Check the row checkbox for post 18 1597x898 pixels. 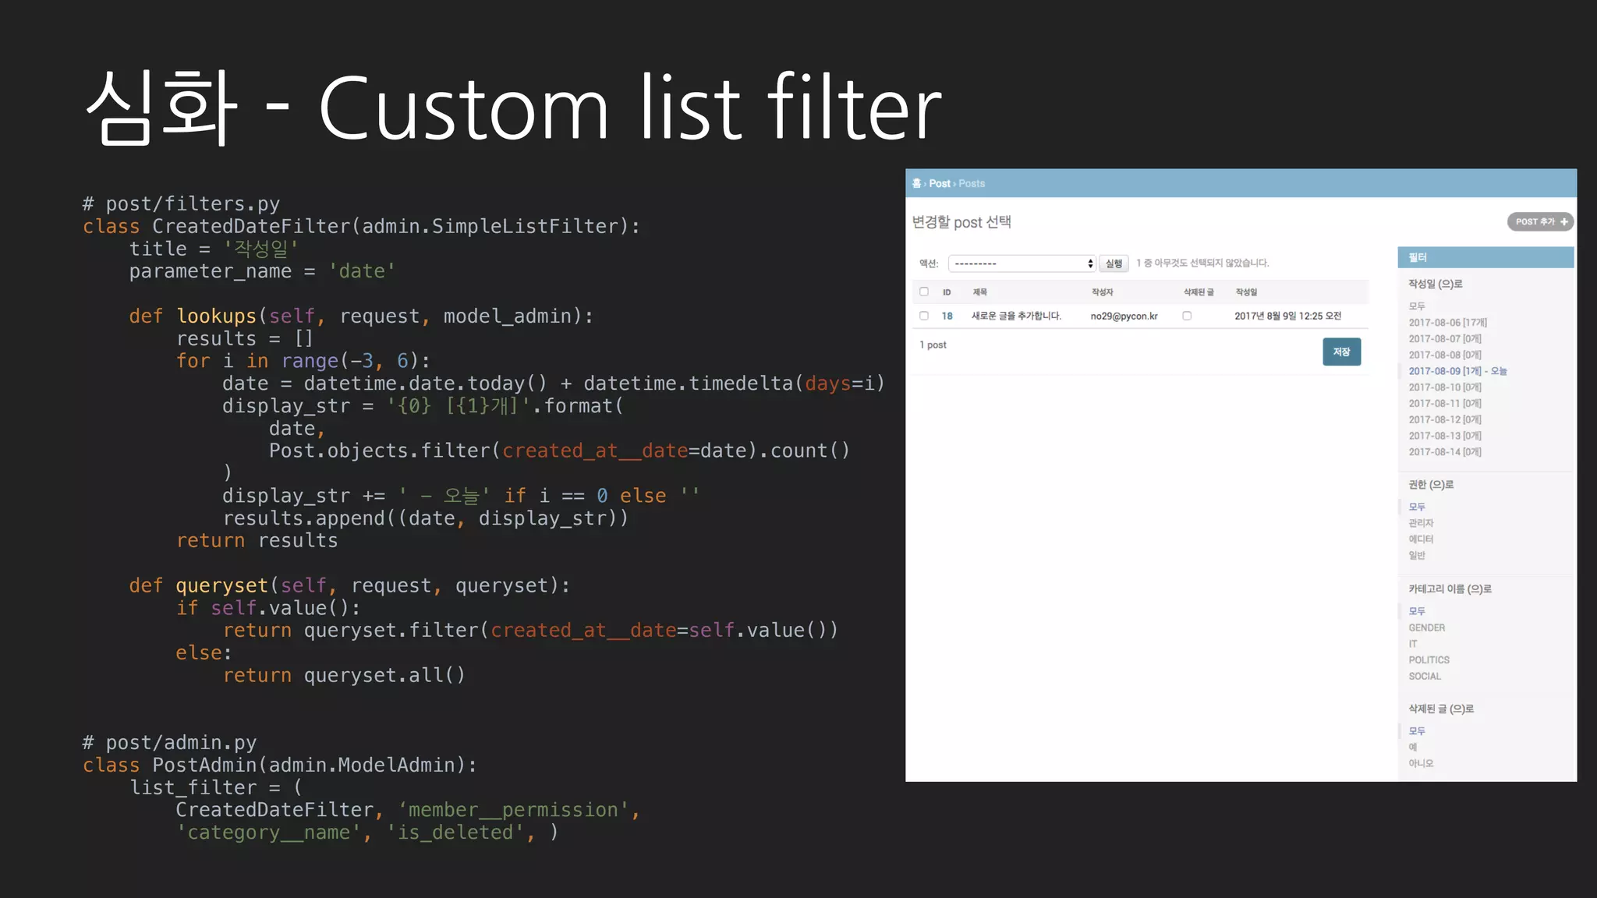[924, 316]
